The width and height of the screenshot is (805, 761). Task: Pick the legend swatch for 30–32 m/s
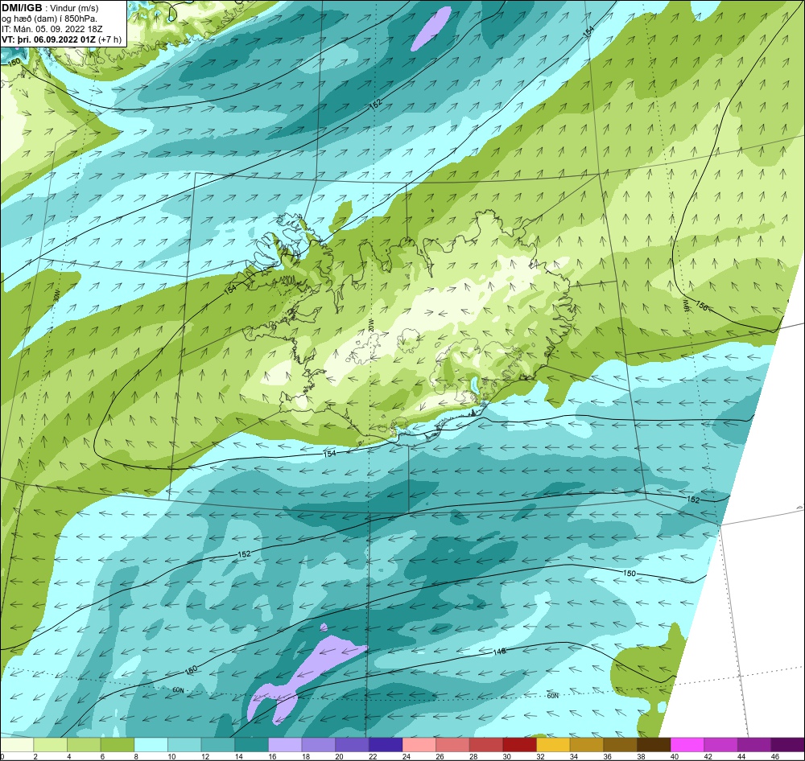(x=519, y=745)
